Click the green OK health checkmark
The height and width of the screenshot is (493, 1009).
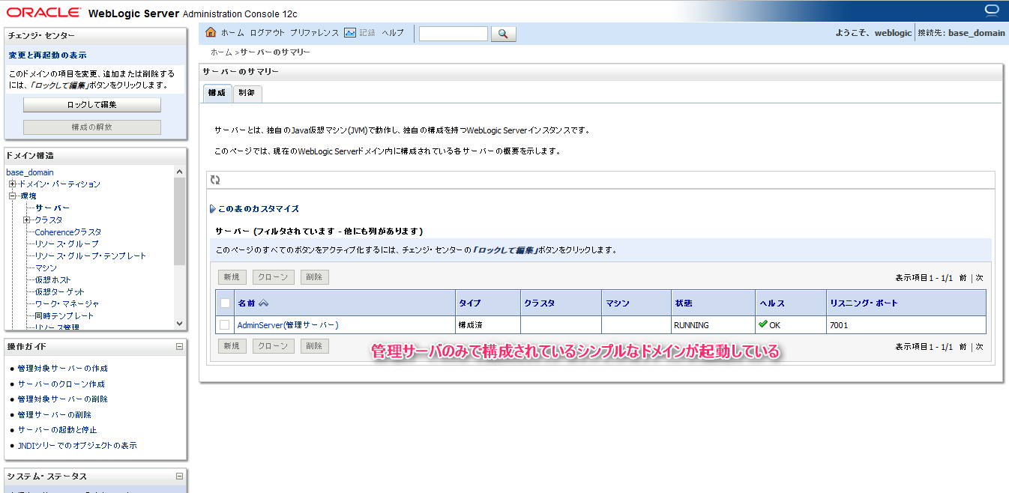762,324
